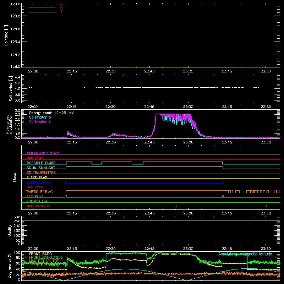The width and height of the screenshot is (284, 284).
Task: Click the Flags axis title
Action: [14, 177]
